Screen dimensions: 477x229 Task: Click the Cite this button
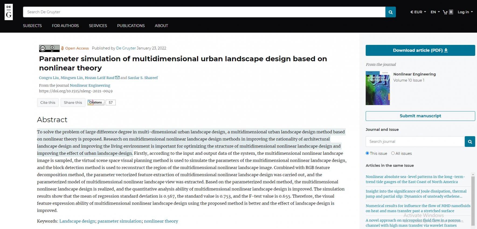point(48,102)
